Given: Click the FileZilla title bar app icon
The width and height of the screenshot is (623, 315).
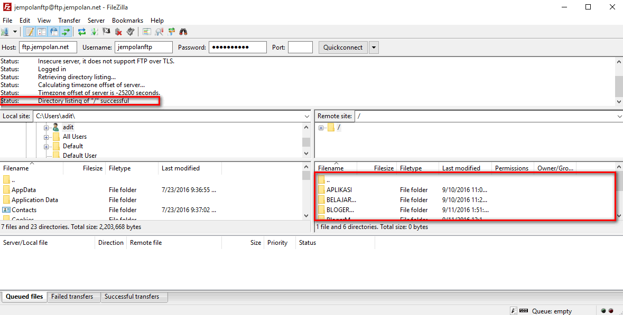Looking at the screenshot, I should (7, 7).
